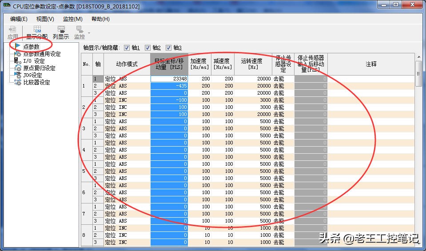Select 点参数 in the tree
The height and width of the screenshot is (251, 426).
pyautogui.click(x=31, y=47)
